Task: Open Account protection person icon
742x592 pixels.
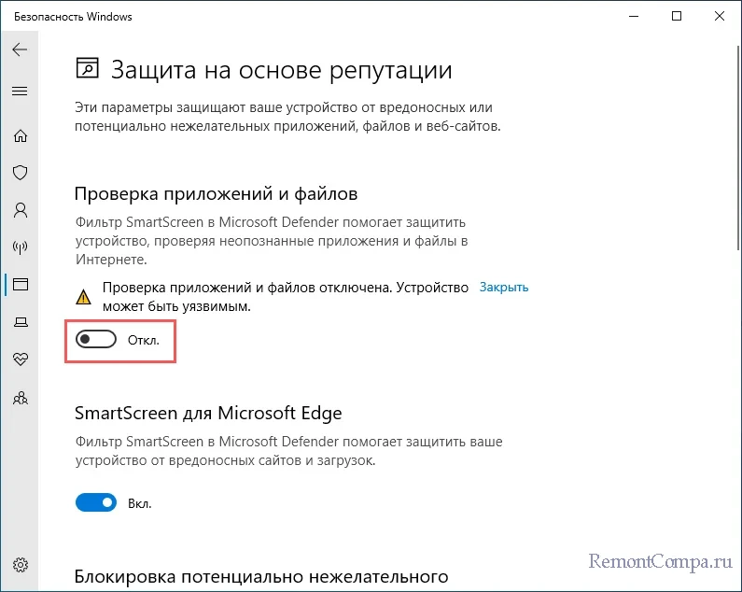Action: 21,210
